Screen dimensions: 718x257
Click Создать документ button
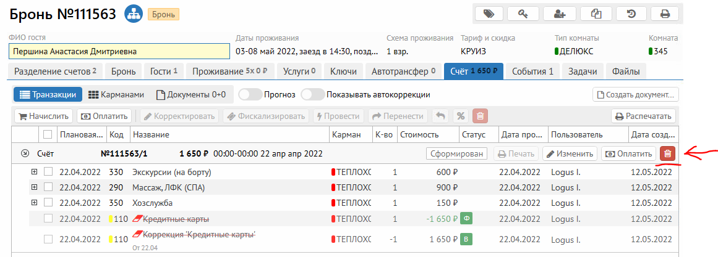pyautogui.click(x=636, y=95)
